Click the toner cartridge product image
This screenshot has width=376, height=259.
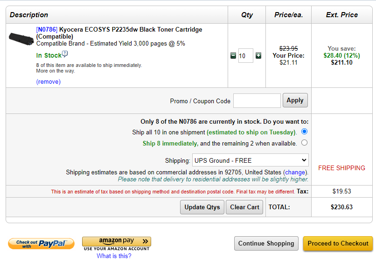pos(21,39)
